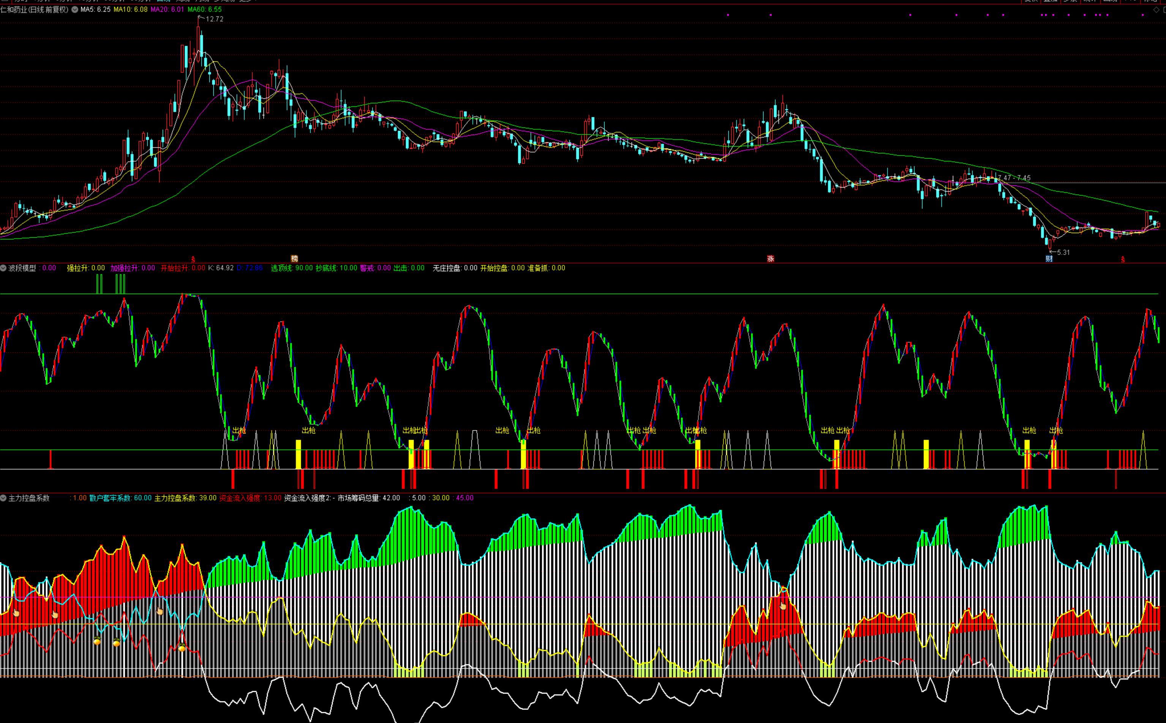Click the 开始控盘: 0.00 label
The height and width of the screenshot is (723, 1166).
click(x=502, y=268)
